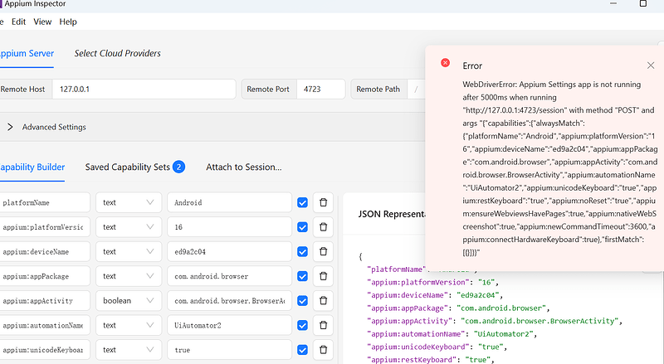664x364 pixels.
Task: Remove the appium:deviceName capability with trash icon
Action: 324,251
